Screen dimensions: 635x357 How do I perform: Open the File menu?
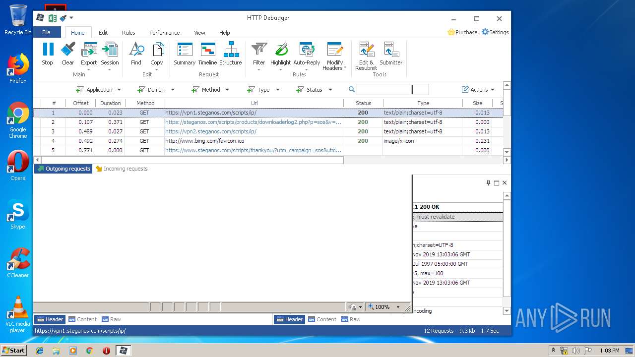tap(47, 32)
